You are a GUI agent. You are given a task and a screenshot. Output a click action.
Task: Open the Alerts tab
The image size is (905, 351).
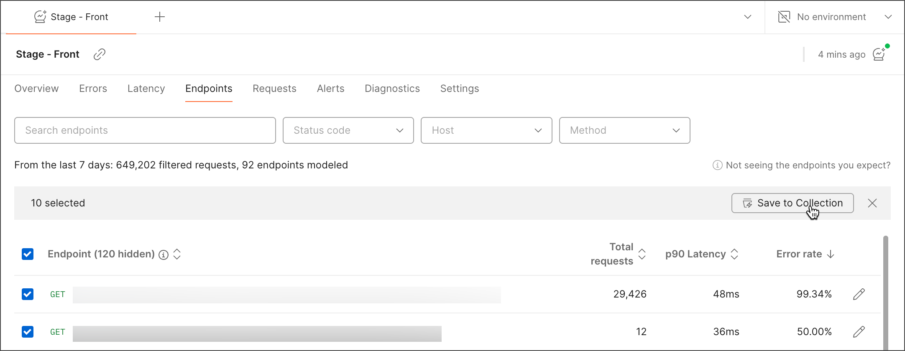[330, 89]
